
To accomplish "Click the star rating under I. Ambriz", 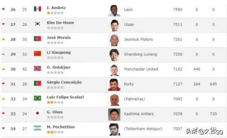I will point(55,13).
